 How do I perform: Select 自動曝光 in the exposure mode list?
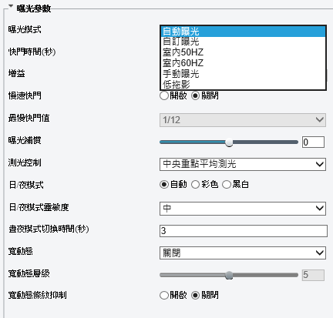(243, 32)
